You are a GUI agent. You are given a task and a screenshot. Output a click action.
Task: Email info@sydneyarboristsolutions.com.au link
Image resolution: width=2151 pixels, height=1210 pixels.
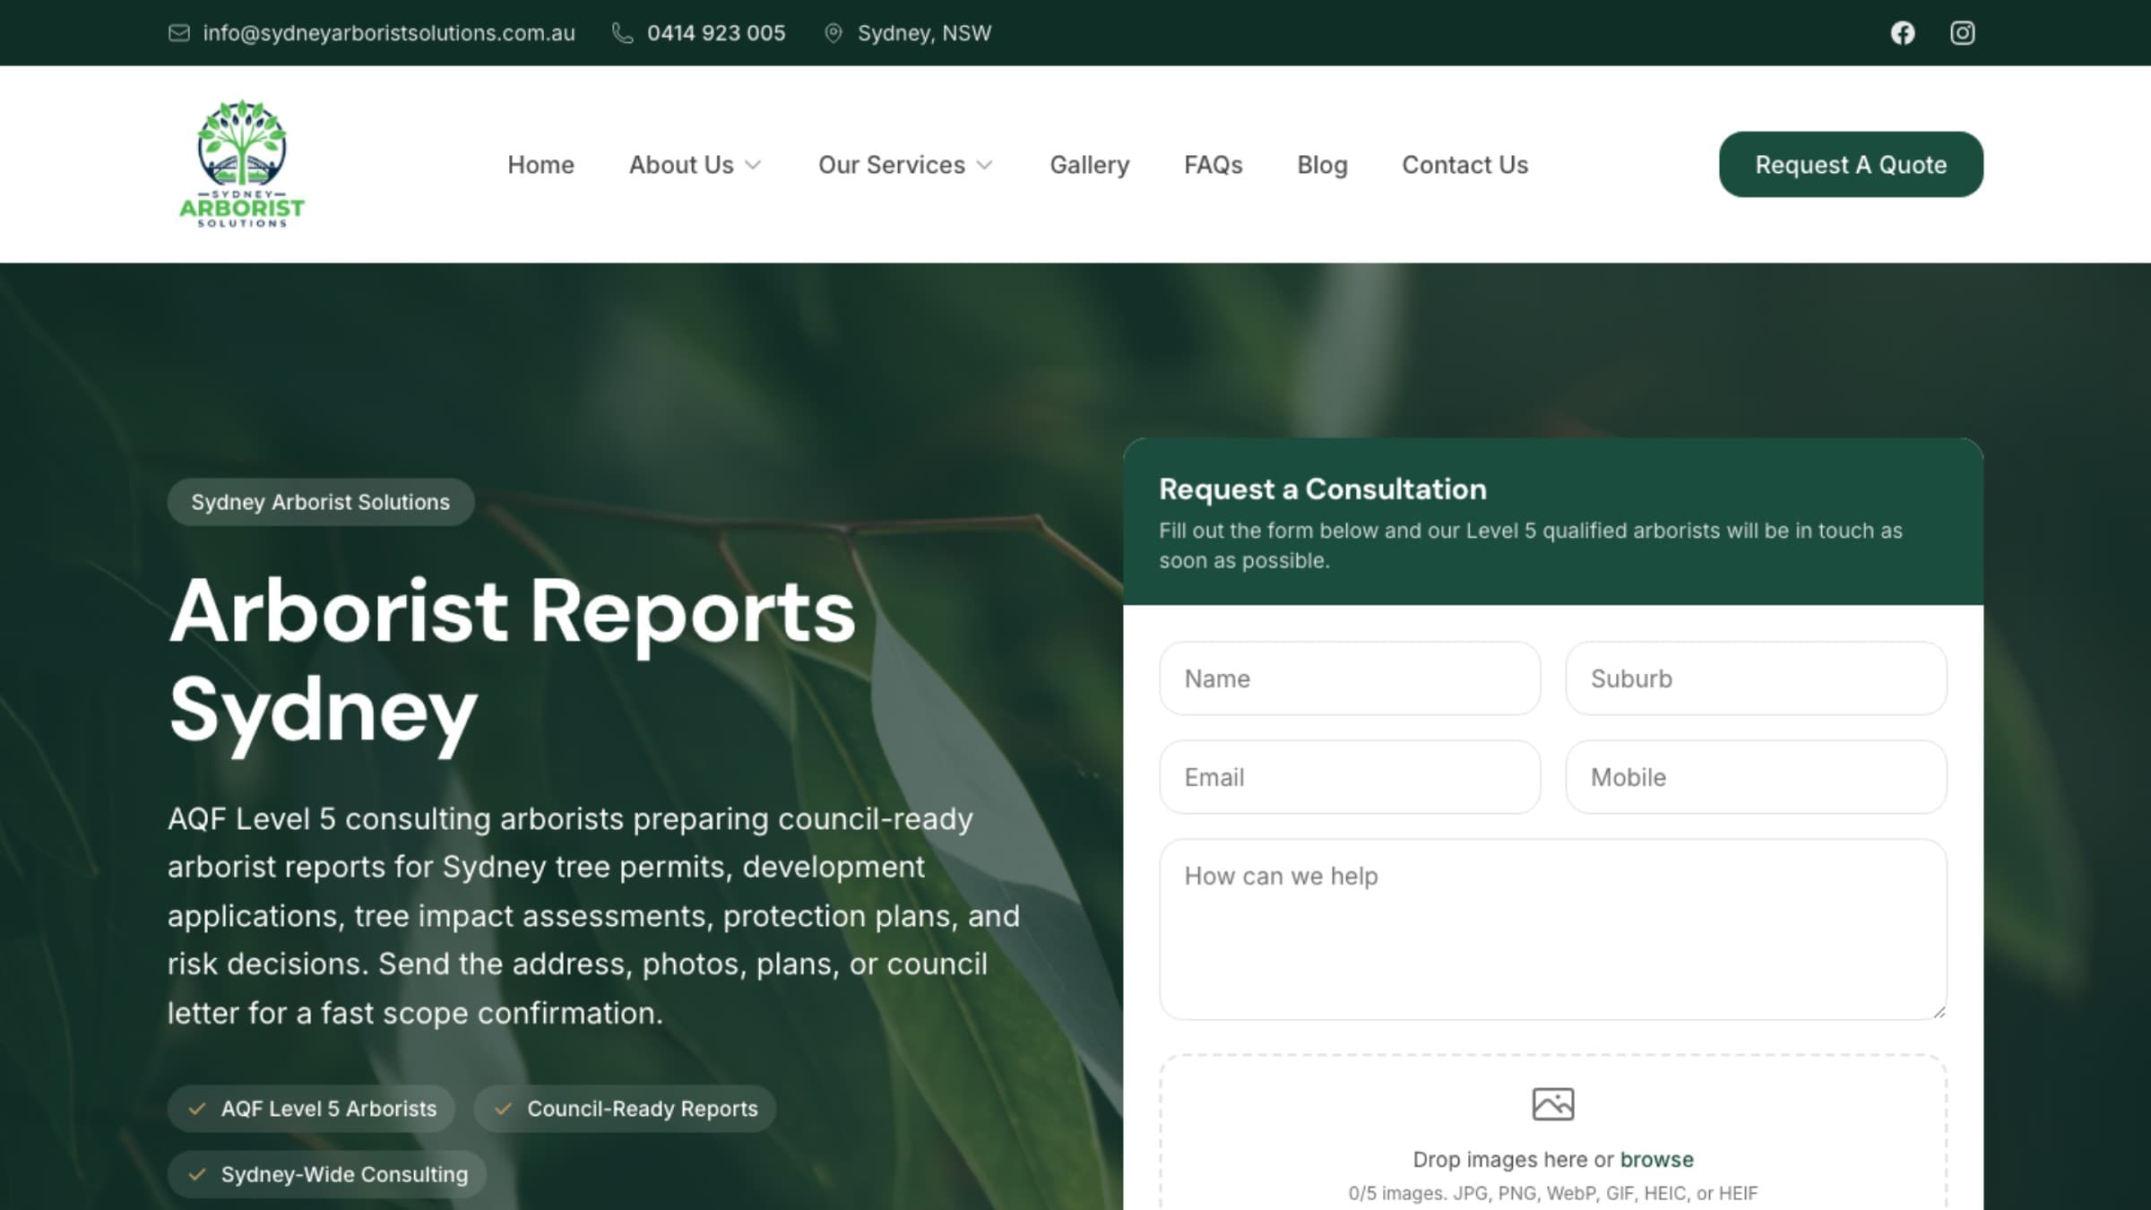(389, 33)
